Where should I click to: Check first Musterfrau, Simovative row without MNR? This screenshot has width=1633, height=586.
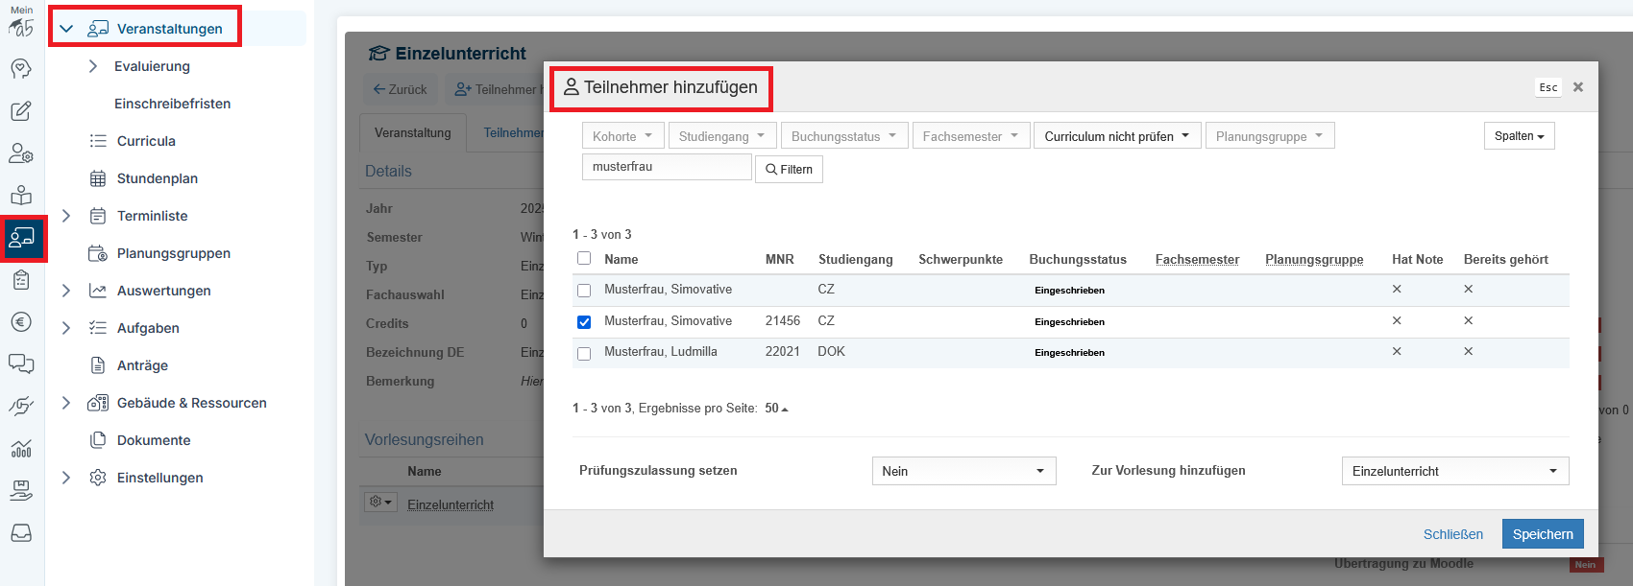[x=584, y=290]
